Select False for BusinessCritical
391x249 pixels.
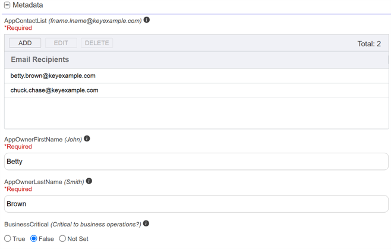tap(34, 239)
